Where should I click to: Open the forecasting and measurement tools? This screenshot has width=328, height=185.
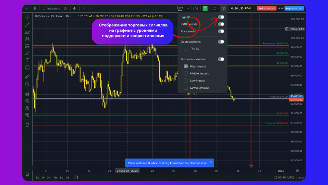pyautogui.click(x=27, y=46)
